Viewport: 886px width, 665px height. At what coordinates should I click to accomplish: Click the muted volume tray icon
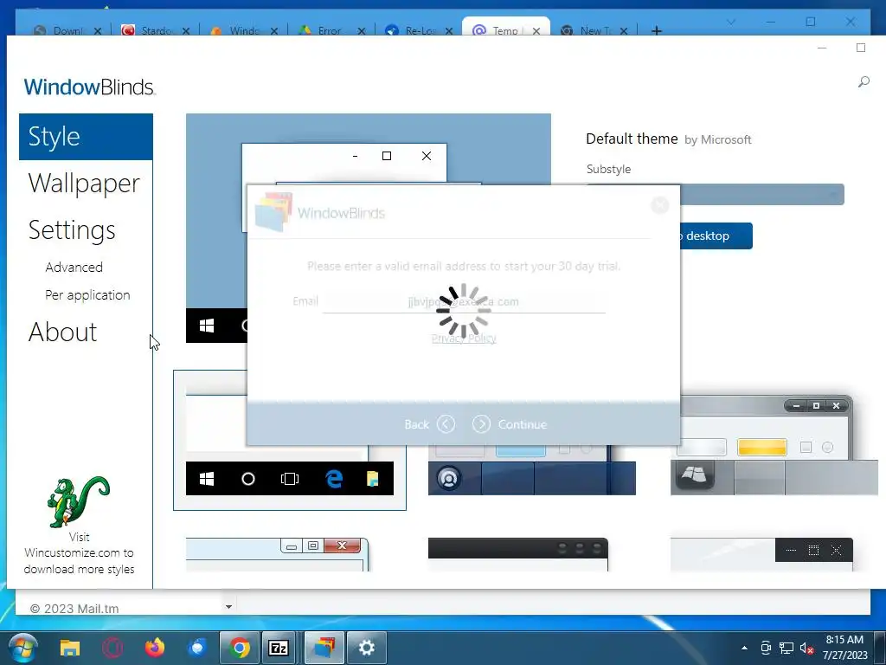(807, 648)
